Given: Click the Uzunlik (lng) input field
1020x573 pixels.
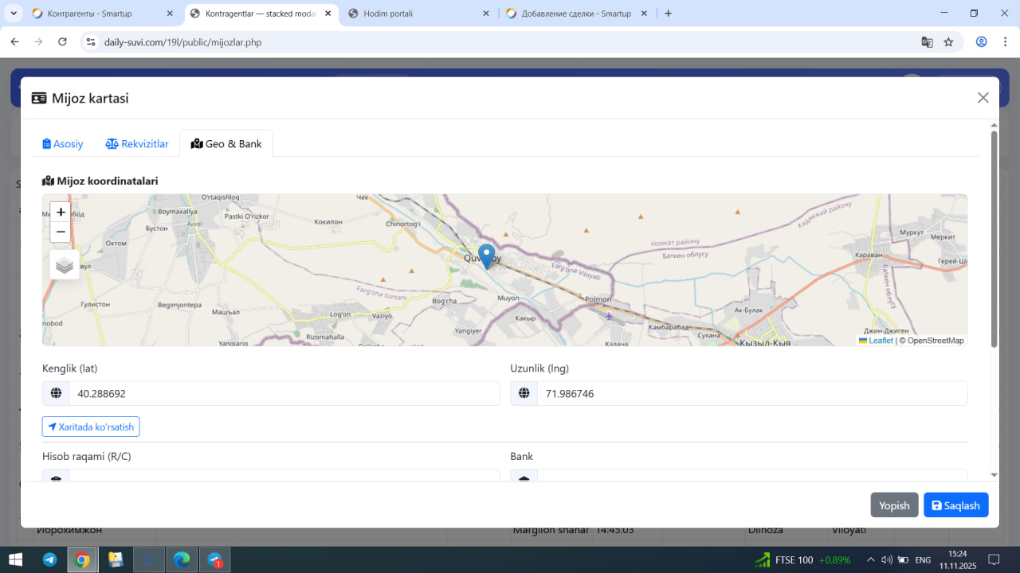Looking at the screenshot, I should [x=751, y=394].
